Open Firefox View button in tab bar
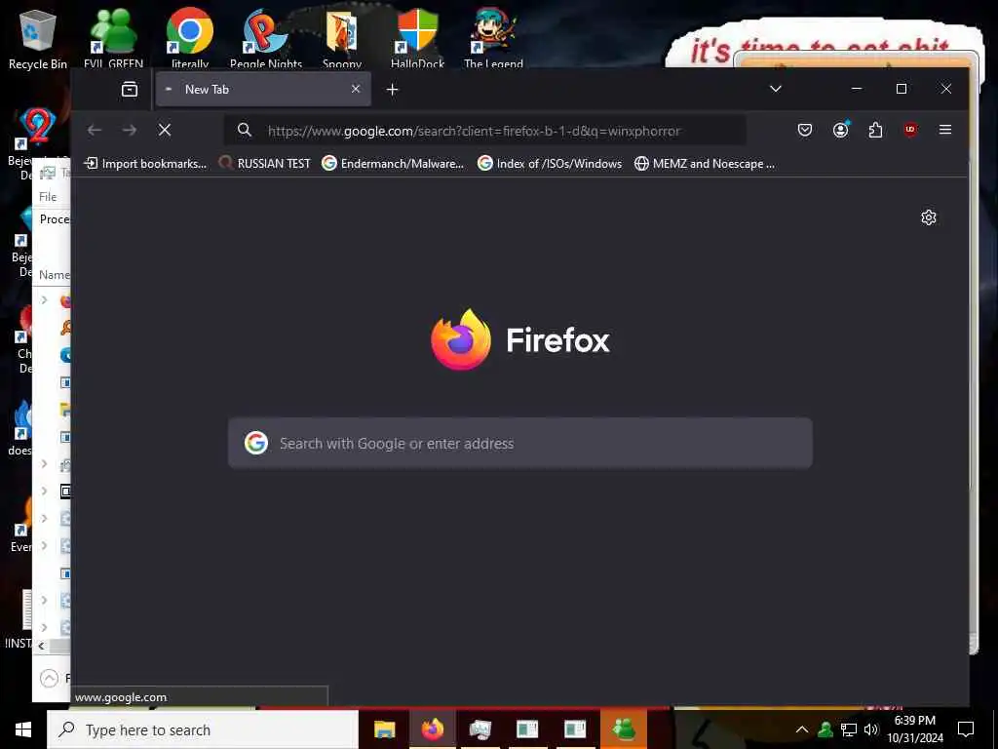The height and width of the screenshot is (749, 998). point(130,89)
